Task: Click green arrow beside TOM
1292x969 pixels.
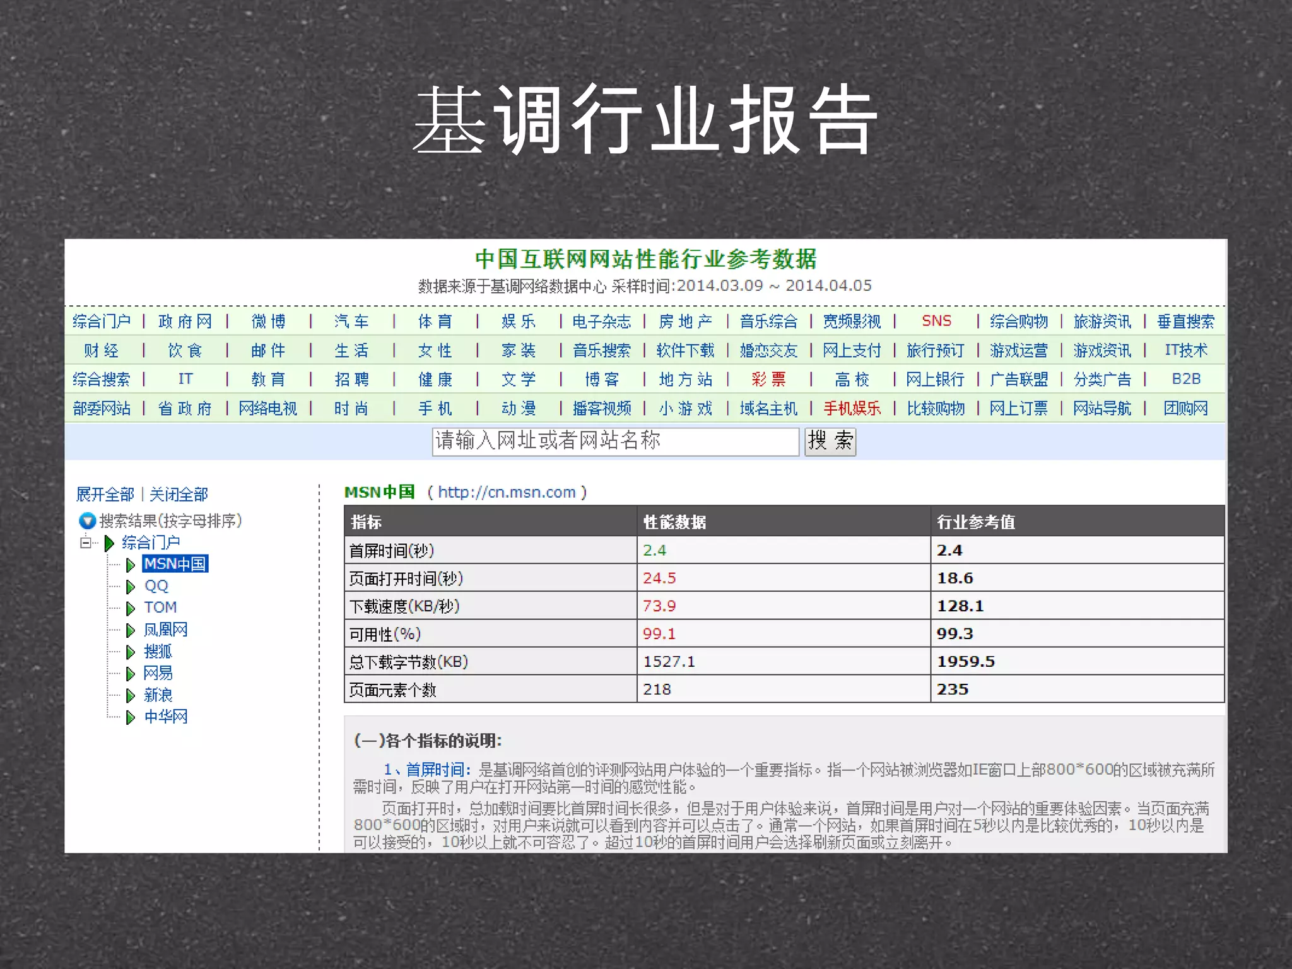Action: pyautogui.click(x=131, y=608)
